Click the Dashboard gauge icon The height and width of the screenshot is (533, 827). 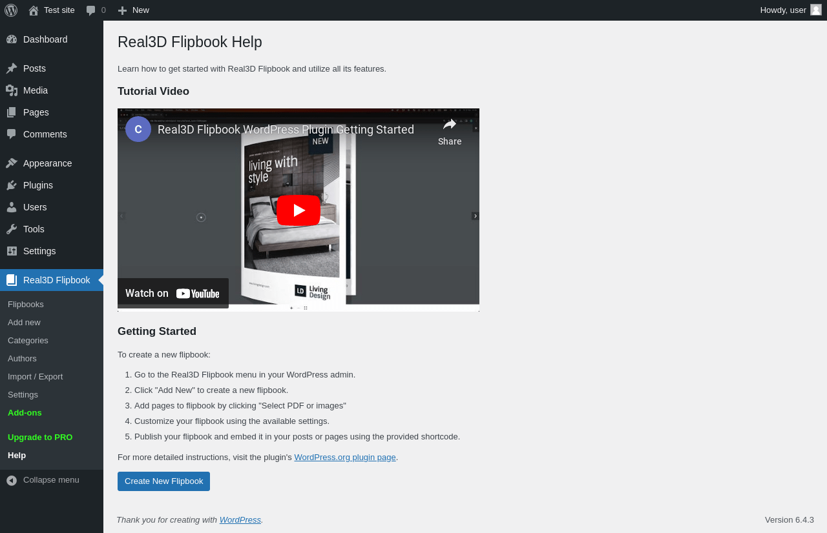tap(12, 39)
